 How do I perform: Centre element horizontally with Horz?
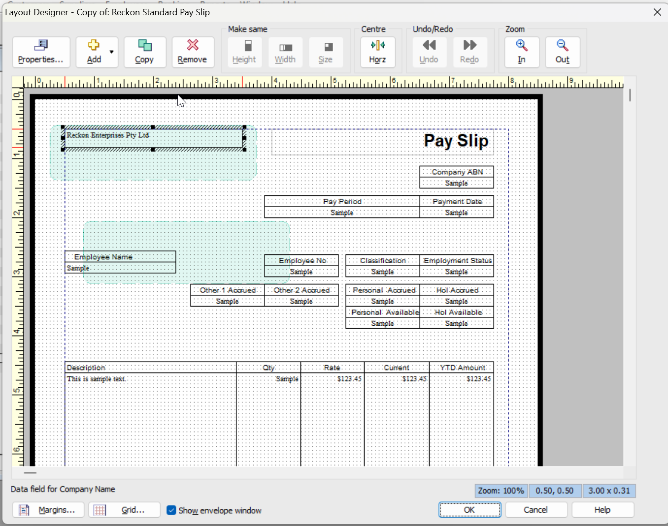click(x=378, y=52)
